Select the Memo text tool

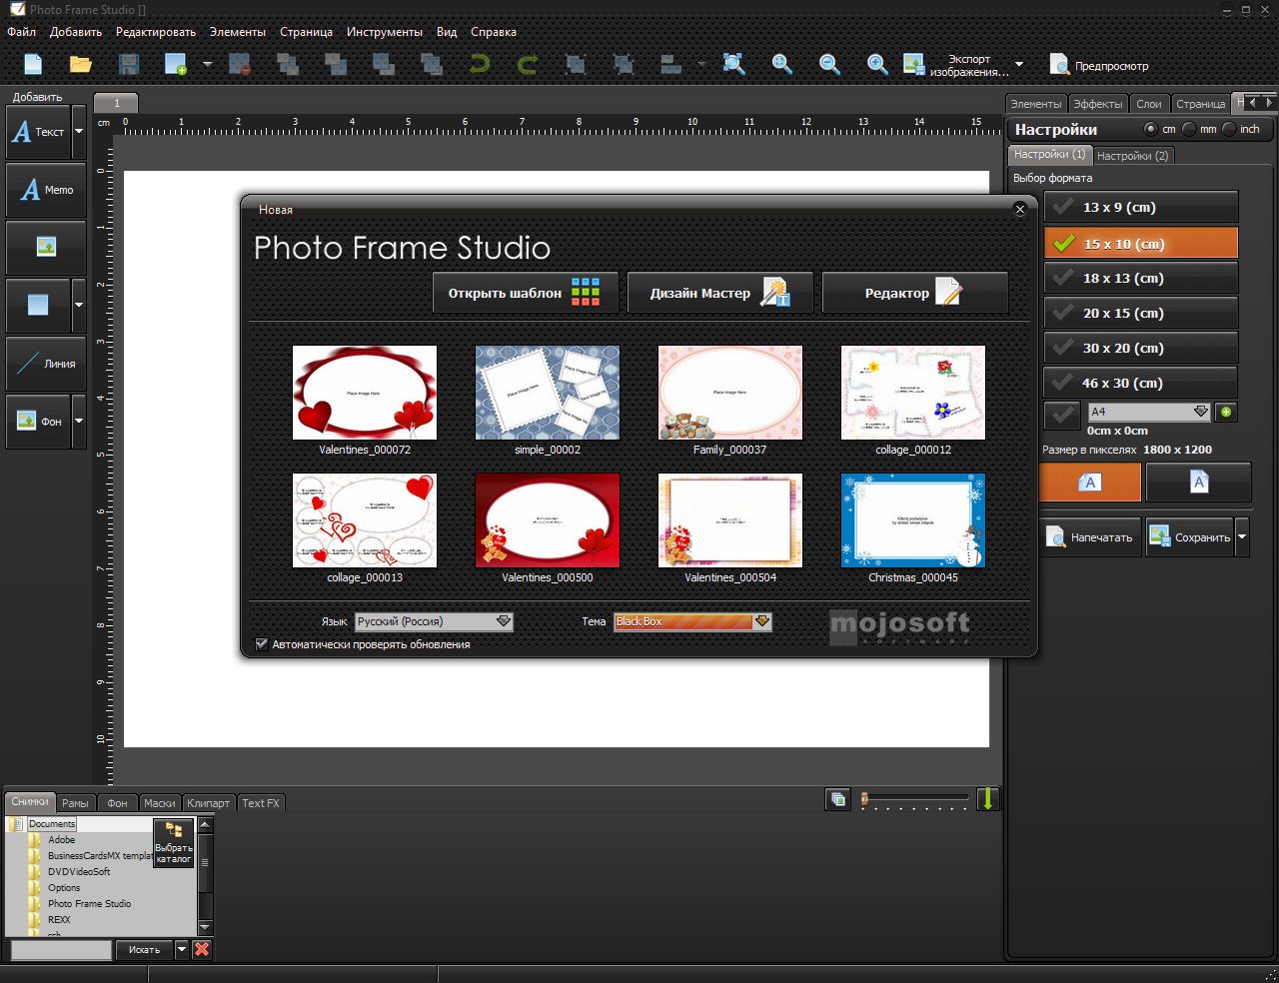tap(46, 190)
